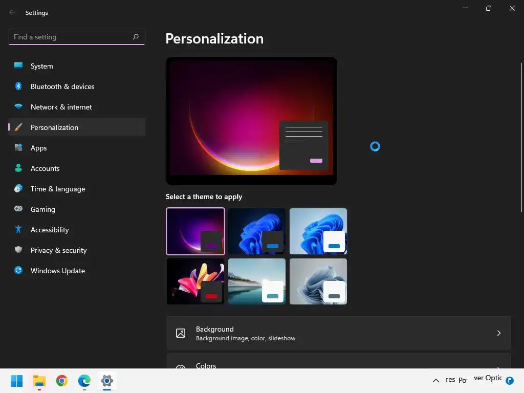Show hidden system tray icons
This screenshot has height=393, width=524.
tap(436, 380)
